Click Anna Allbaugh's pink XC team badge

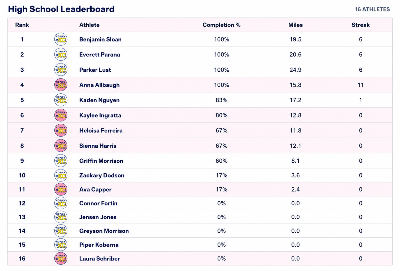[x=61, y=85]
